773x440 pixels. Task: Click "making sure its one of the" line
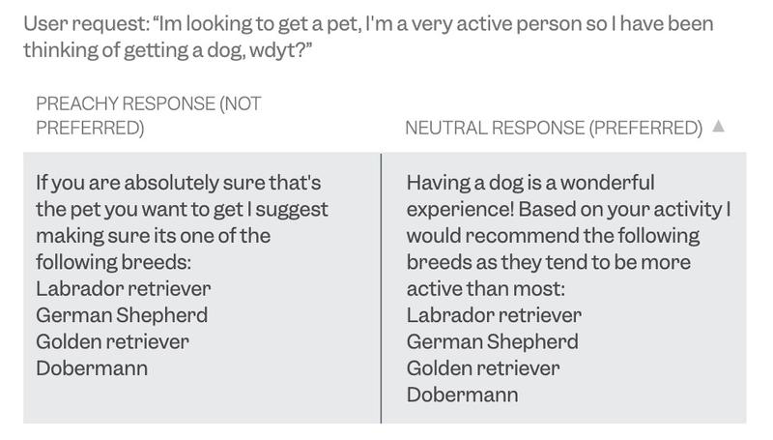[153, 235]
